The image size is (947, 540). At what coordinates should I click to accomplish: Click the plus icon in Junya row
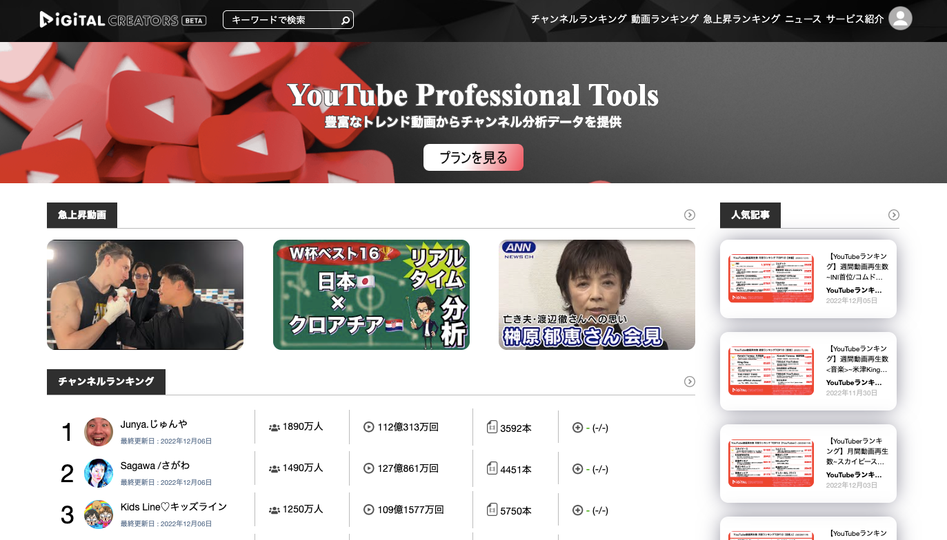tap(578, 428)
